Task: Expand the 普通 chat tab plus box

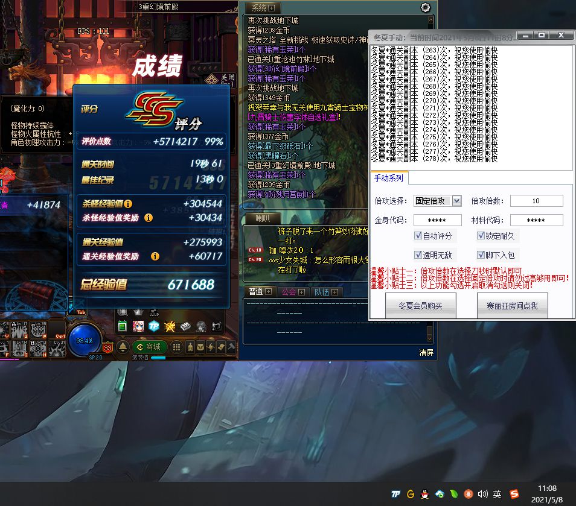Action: 269,292
